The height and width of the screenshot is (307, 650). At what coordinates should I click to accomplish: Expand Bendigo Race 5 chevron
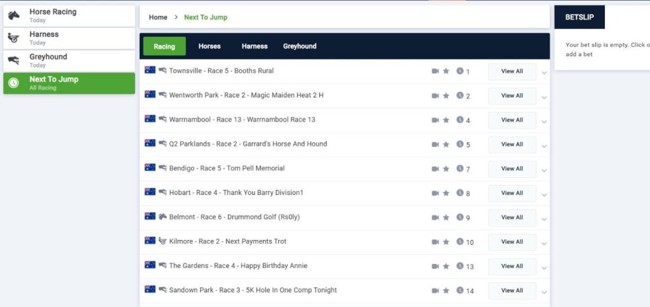click(544, 171)
